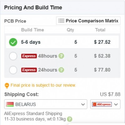Click the Build Time column header
This screenshot has width=125, height=125.
click(x=32, y=30)
